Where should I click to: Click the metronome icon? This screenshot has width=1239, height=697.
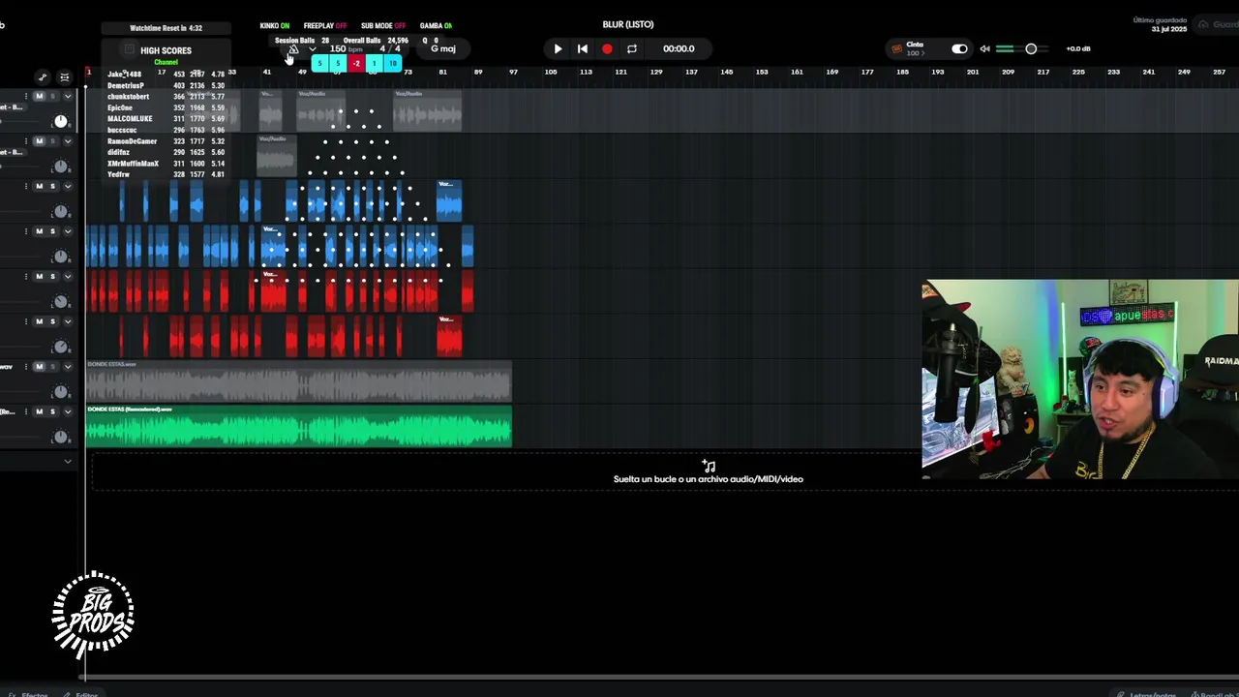tap(293, 49)
